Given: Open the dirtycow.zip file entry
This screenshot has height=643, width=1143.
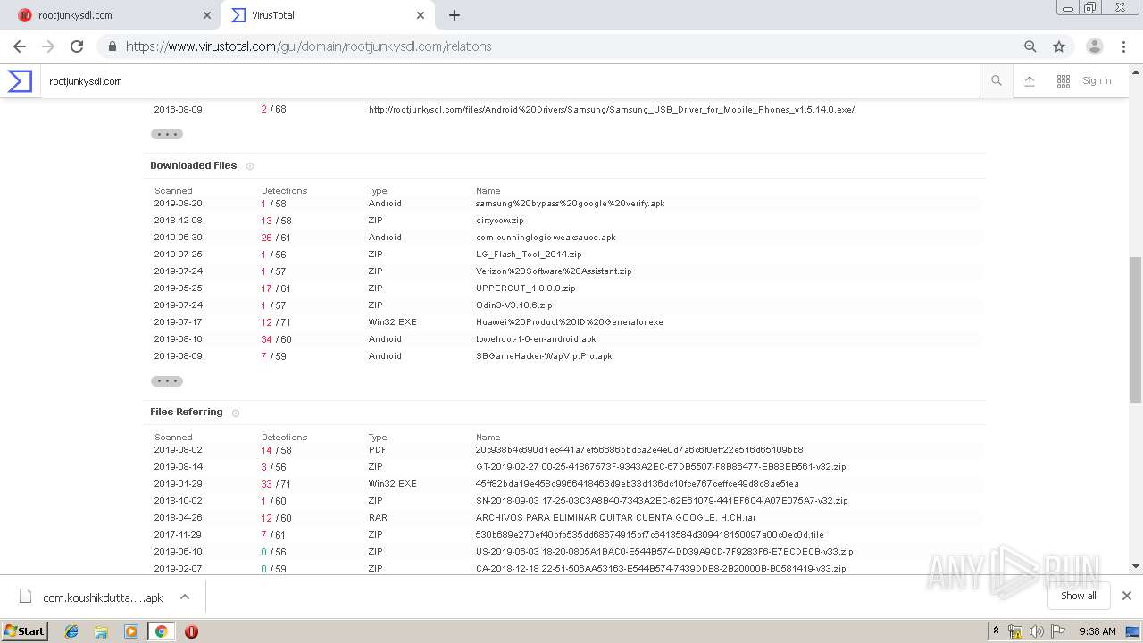Looking at the screenshot, I should (x=499, y=221).
